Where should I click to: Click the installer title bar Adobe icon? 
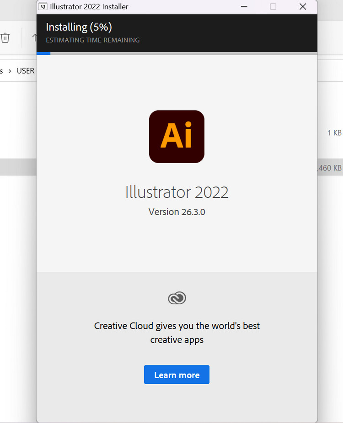point(43,6)
